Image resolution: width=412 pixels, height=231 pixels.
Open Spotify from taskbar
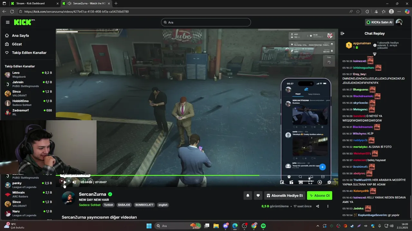(263, 226)
